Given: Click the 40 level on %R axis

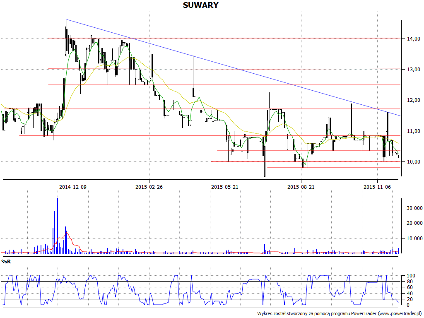Looking at the screenshot, I should pyautogui.click(x=410, y=294).
